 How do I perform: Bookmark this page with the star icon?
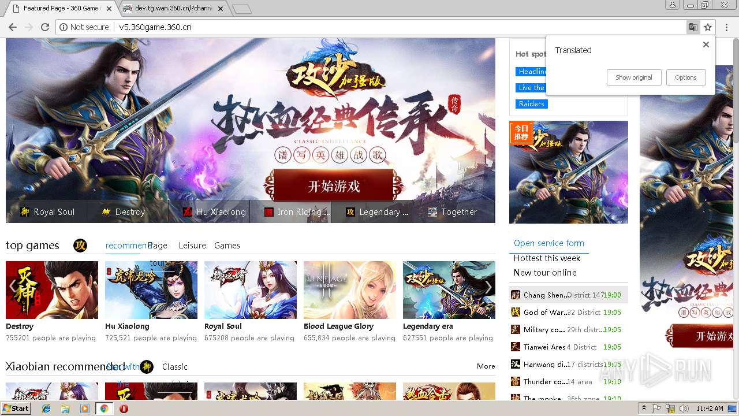click(708, 27)
